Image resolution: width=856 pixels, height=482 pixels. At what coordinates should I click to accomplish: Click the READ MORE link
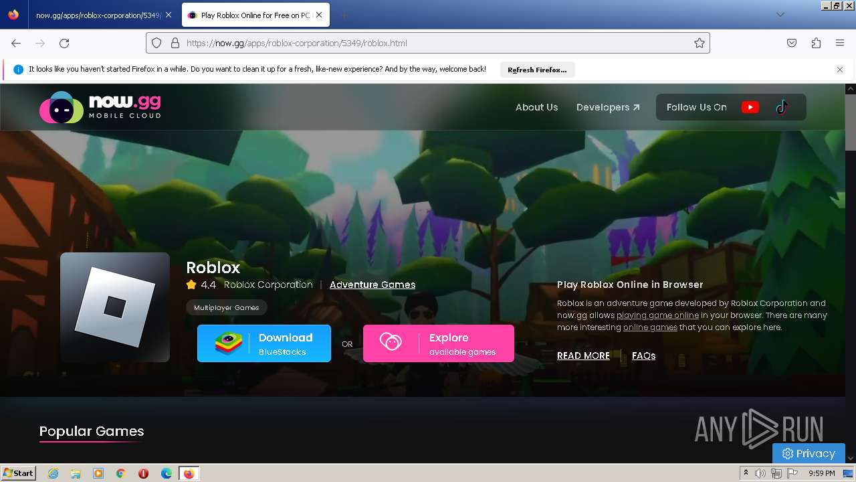pos(583,355)
